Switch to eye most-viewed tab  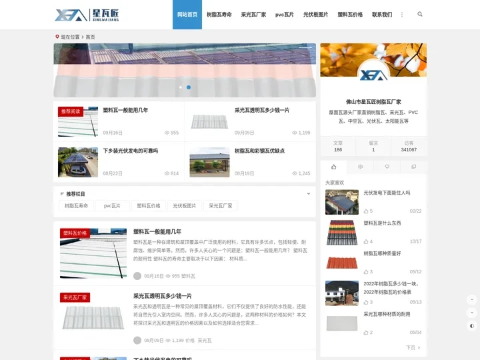pos(360,167)
